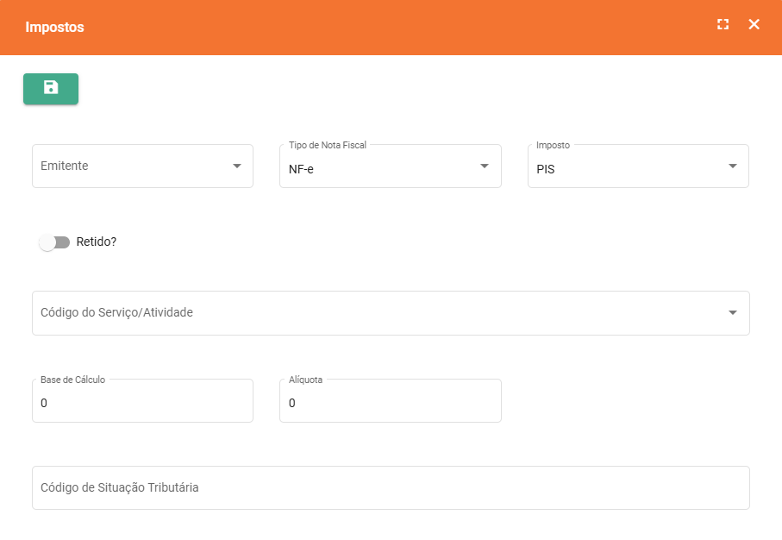Click the selected PIS value
Viewport: 782px width, 540px height.
pyautogui.click(x=546, y=169)
